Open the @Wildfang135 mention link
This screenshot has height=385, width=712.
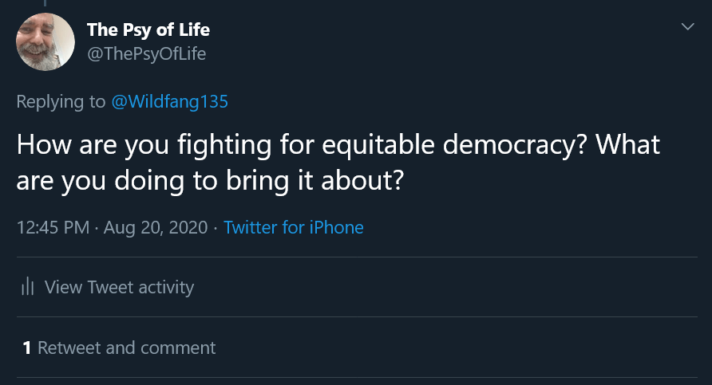pos(168,101)
